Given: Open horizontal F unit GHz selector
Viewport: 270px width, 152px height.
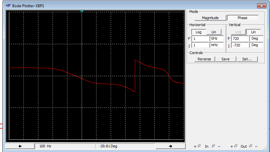Looking at the screenshot, I should pyautogui.click(x=216, y=39).
